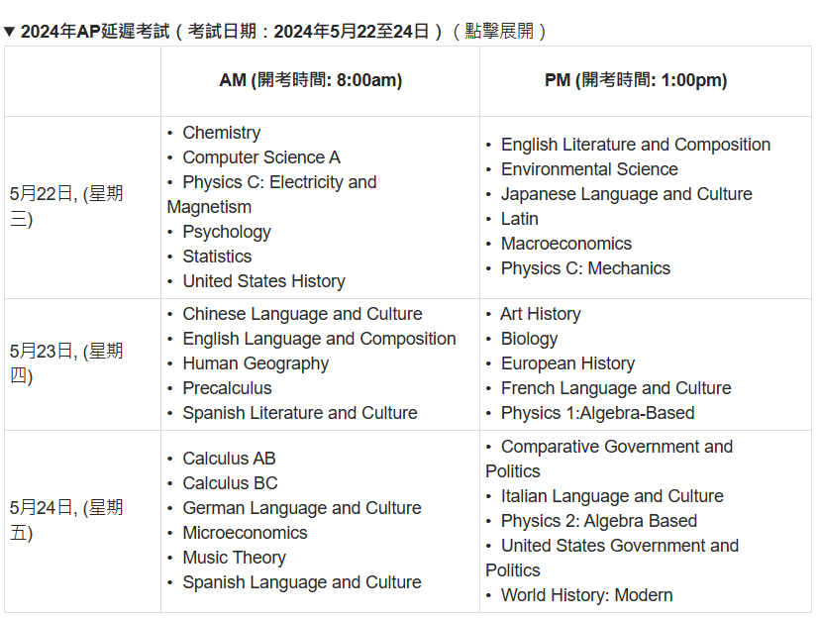Image resolution: width=819 pixels, height=619 pixels.
Task: Click the 2024年AP延遲考試 section heading
Action: (x=274, y=32)
